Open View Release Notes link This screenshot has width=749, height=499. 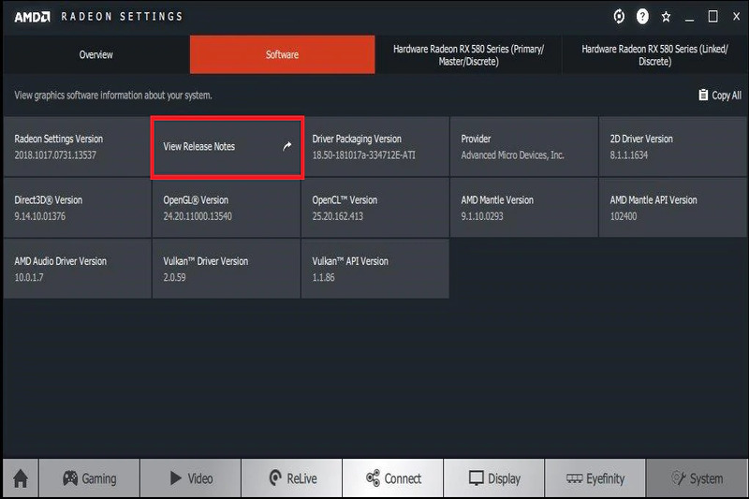(199, 147)
